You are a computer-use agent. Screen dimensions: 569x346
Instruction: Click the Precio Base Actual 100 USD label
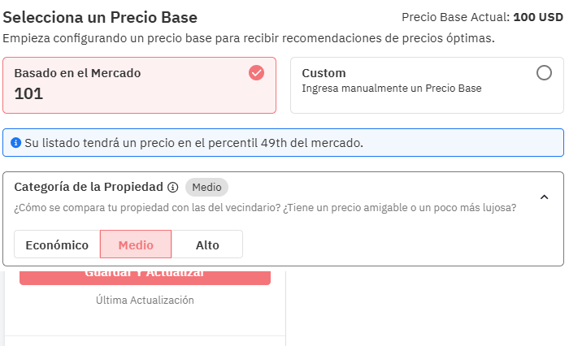tap(483, 17)
